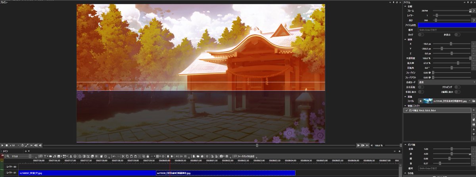This screenshot has width=476, height=177.
Task: Collapse the 全般 section
Action: [x=405, y=6]
